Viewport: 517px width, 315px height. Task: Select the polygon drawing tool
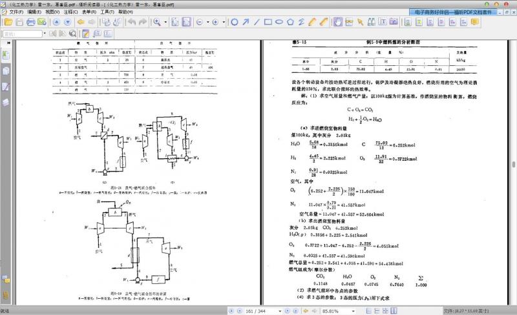290,22
